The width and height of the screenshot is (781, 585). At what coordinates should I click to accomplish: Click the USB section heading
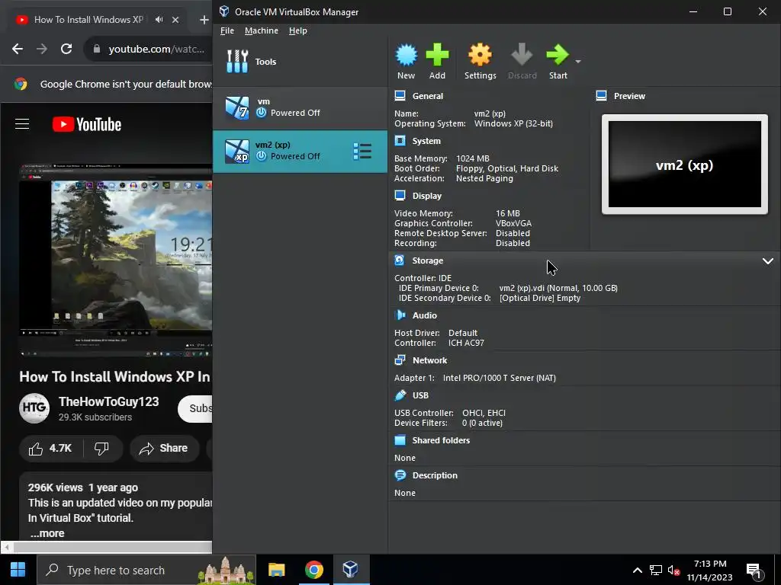click(x=420, y=395)
